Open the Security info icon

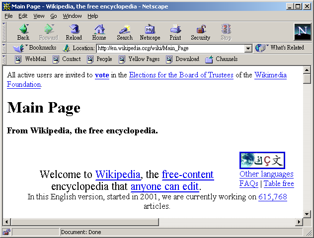[x=201, y=30]
